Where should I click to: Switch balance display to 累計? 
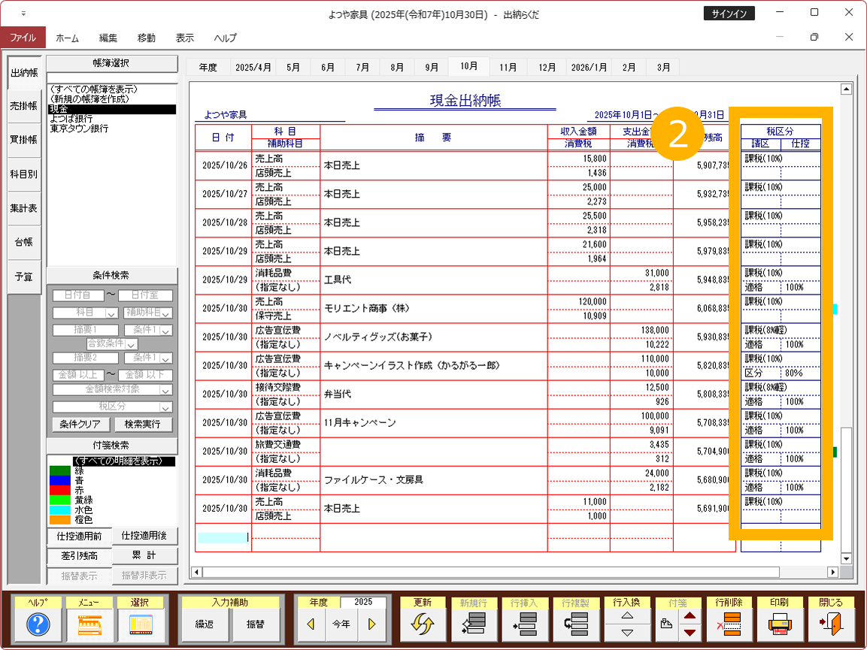(147, 555)
